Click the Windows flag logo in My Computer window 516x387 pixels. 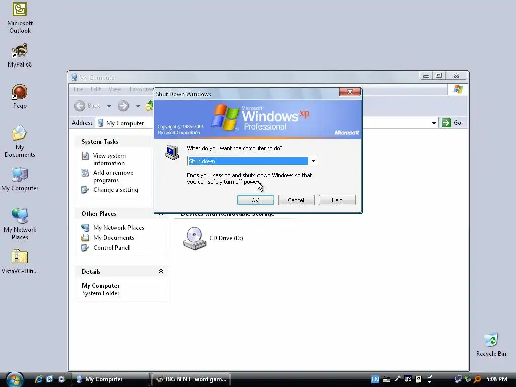pyautogui.click(x=458, y=89)
